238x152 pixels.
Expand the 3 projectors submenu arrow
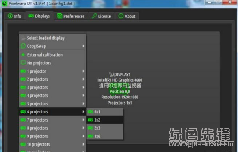[83, 87]
